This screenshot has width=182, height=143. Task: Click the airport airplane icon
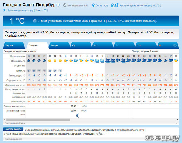[4, 10]
